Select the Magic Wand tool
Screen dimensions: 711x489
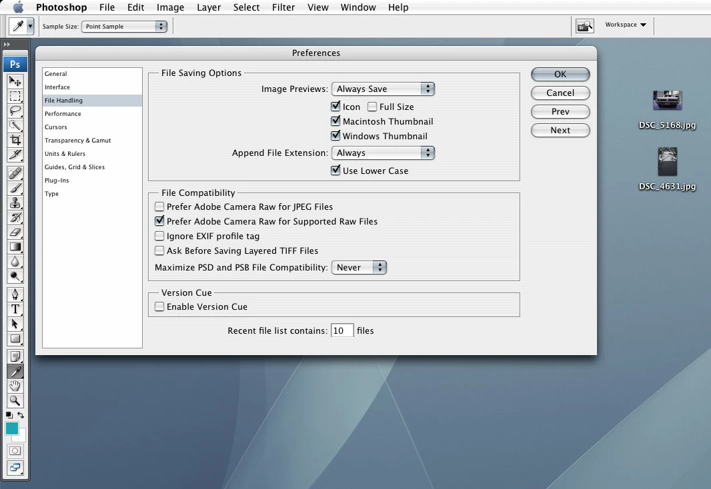coord(15,125)
